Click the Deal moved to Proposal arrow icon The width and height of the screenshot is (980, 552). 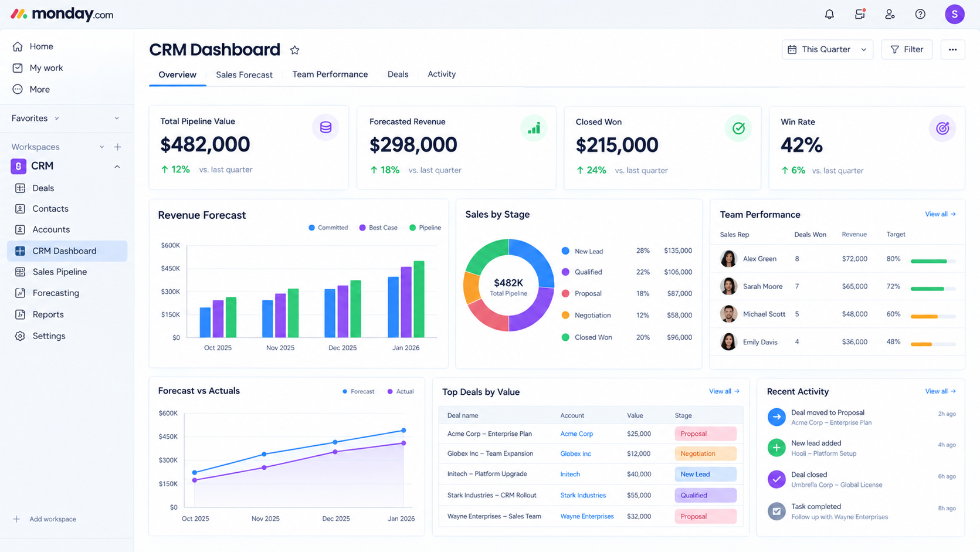776,416
